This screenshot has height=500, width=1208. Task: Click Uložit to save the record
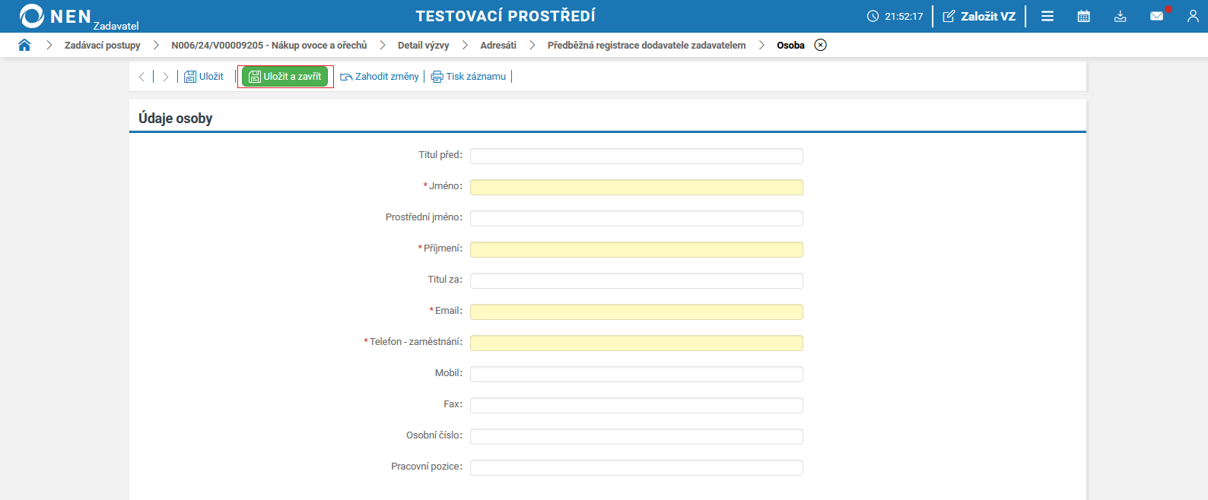click(204, 76)
